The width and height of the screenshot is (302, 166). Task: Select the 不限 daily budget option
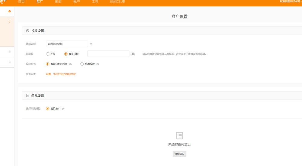coord(48,54)
